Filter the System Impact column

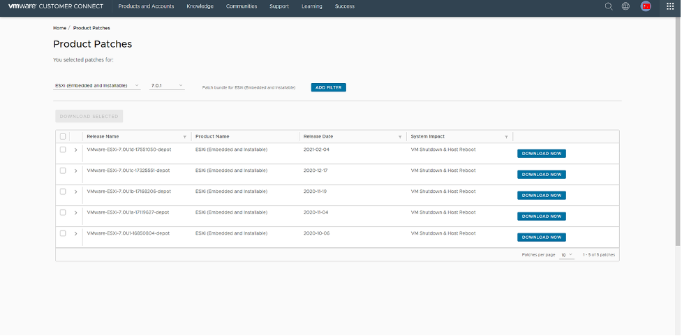pos(506,137)
